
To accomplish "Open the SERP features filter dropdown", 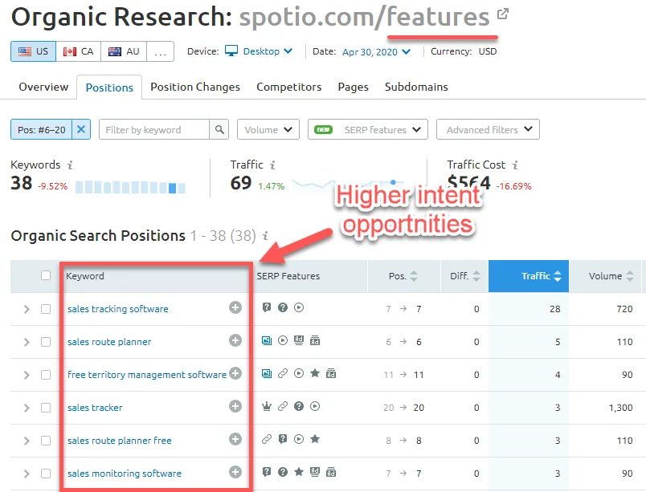I will (368, 129).
